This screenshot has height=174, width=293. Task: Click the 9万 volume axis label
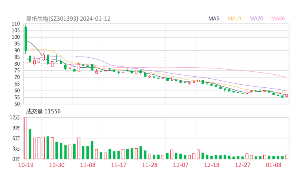point(16,128)
